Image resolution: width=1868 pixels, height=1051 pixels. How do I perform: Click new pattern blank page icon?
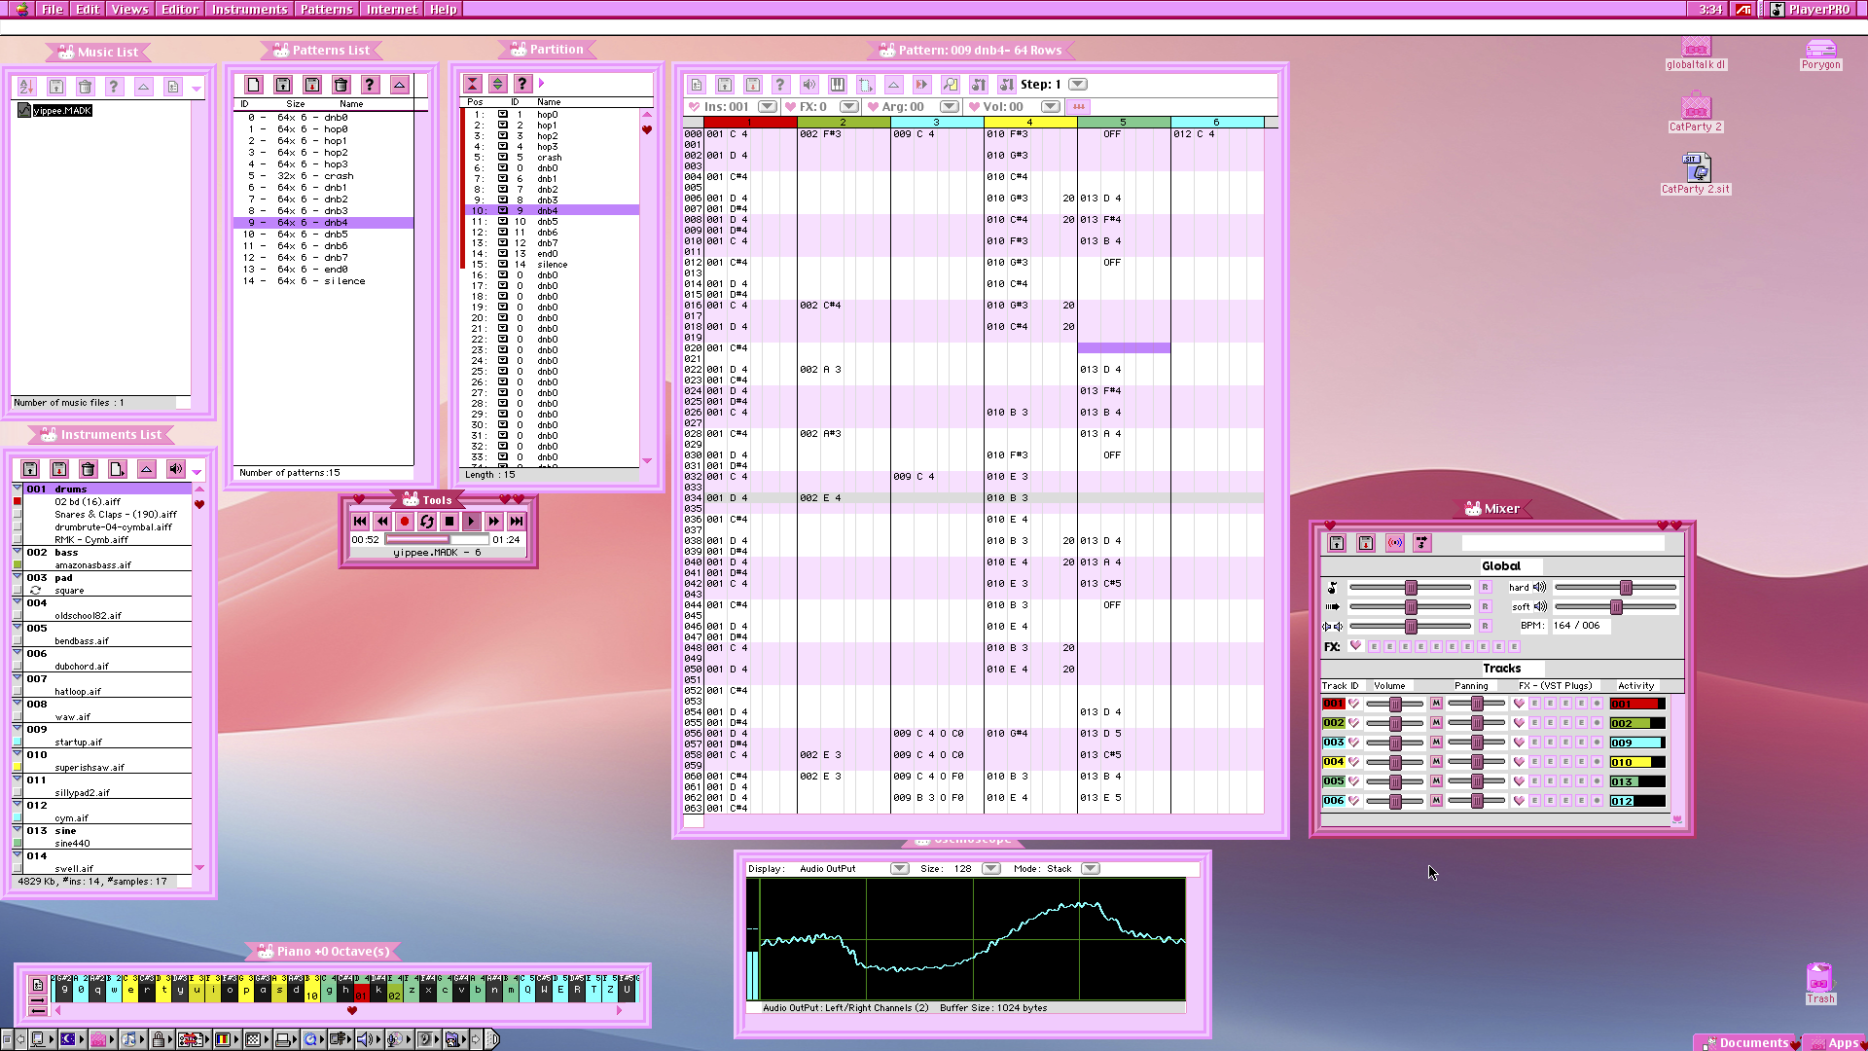(x=253, y=85)
